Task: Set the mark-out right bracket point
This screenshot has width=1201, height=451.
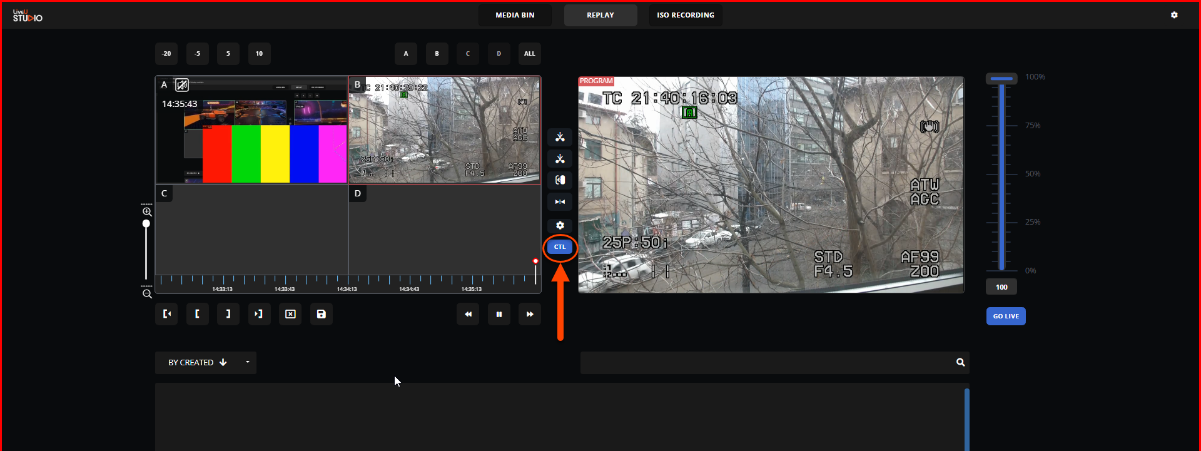Action: [228, 314]
